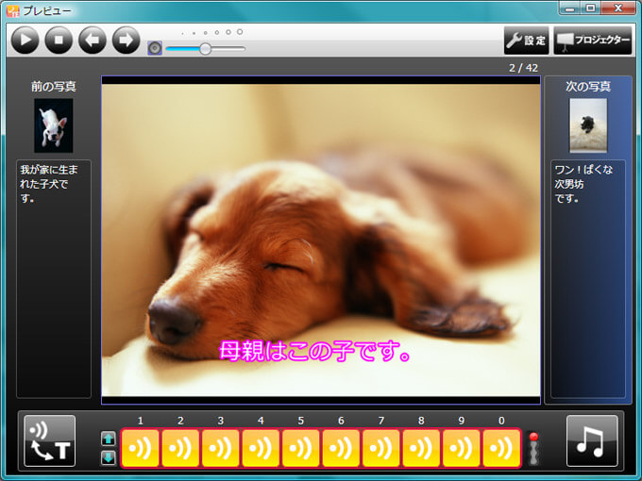Click the speed slider handle
Image resolution: width=642 pixels, height=481 pixels.
[205, 49]
